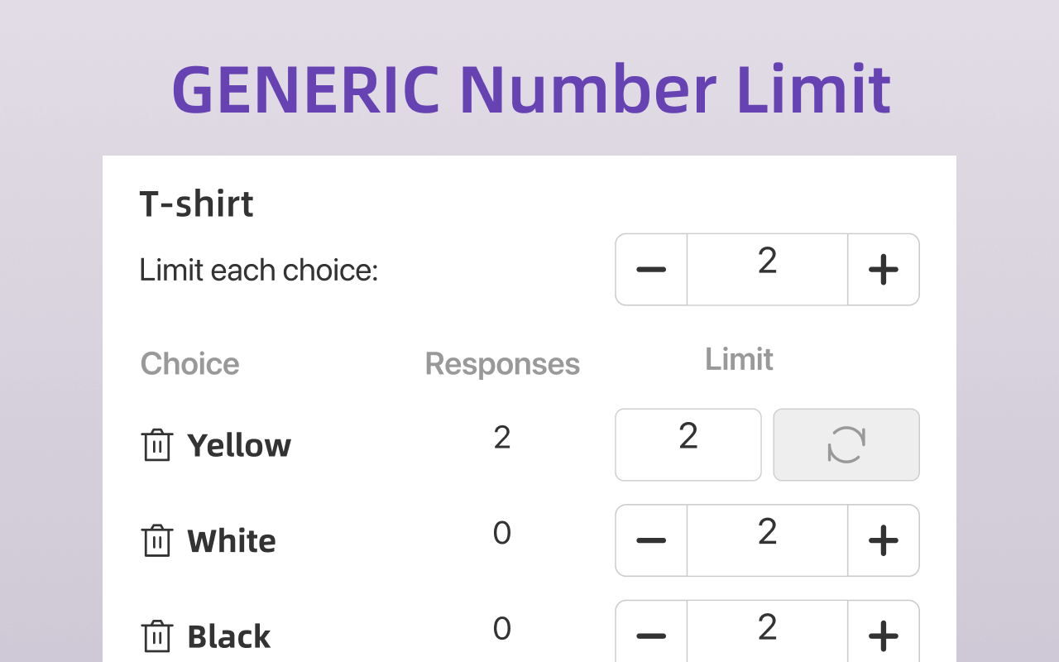Decrease the Limit each choice value
The image size is (1059, 662).
(x=651, y=270)
